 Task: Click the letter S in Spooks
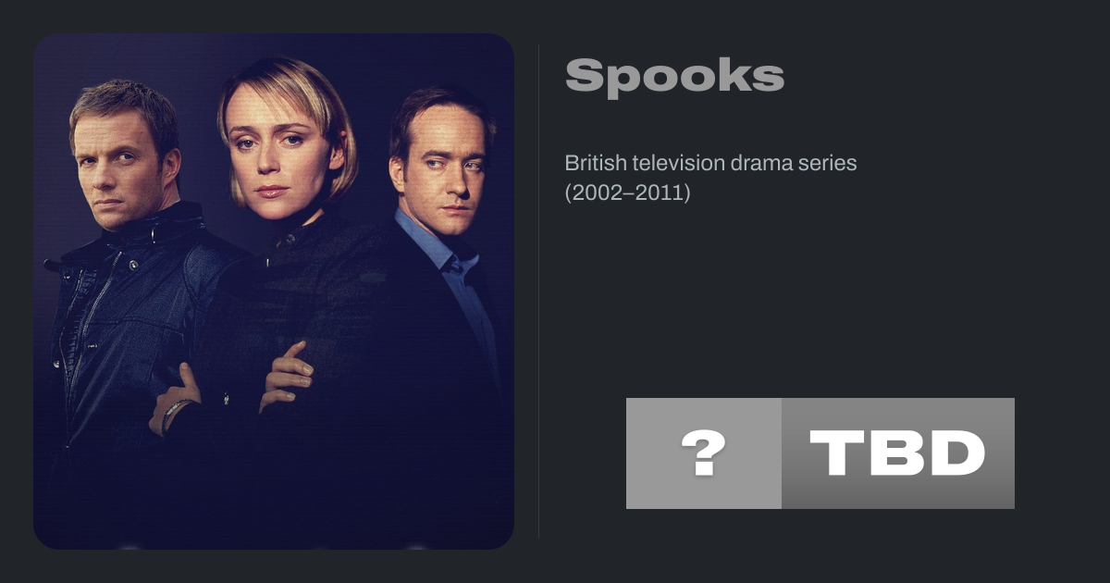coord(582,77)
